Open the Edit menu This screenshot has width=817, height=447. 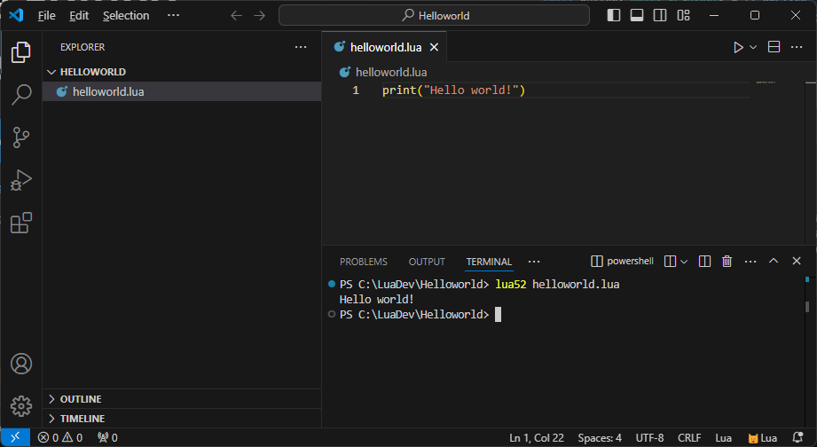click(x=79, y=16)
